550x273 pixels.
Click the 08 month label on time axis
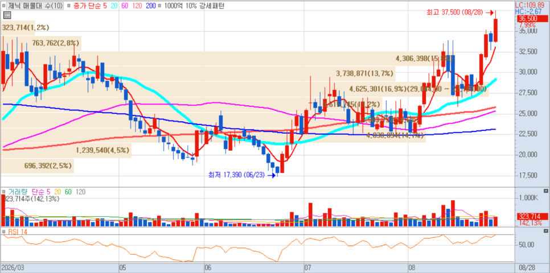(411, 268)
